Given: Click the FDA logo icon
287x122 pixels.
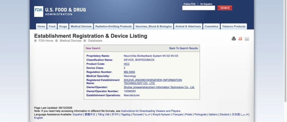Looking at the screenshot, I should 39,11.
